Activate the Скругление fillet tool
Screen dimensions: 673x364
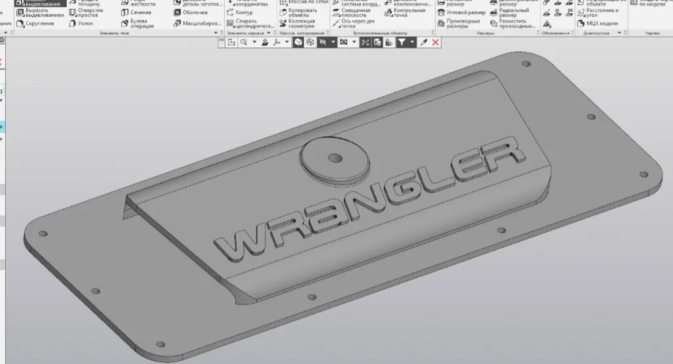pos(35,23)
